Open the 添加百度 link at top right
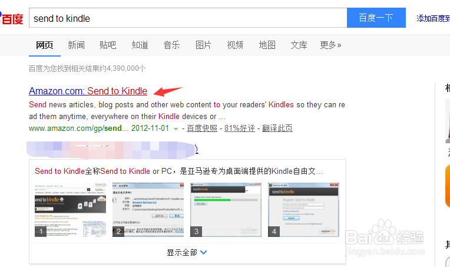 coord(433,18)
